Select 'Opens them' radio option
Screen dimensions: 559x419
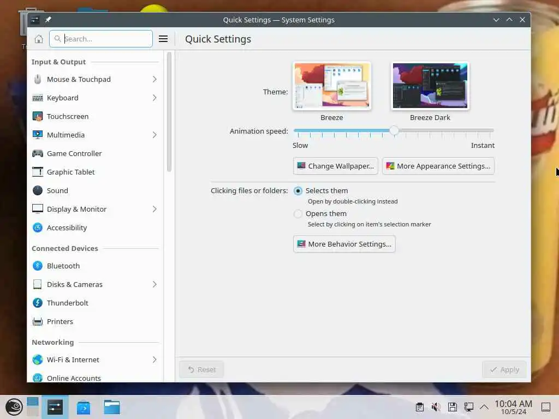pyautogui.click(x=298, y=213)
